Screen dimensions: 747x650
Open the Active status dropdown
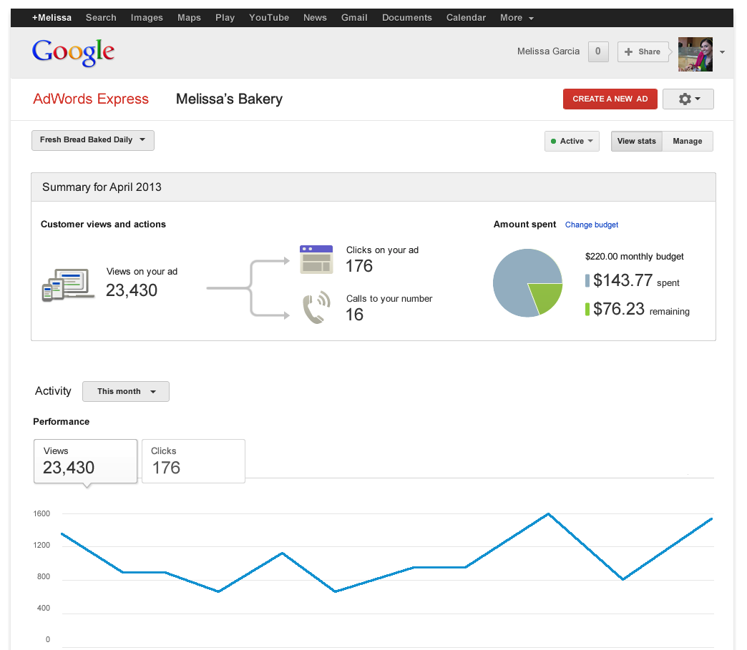click(572, 142)
